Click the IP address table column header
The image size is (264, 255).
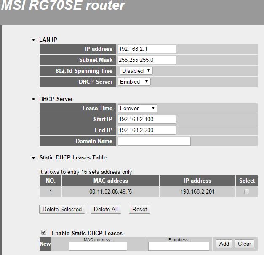[x=197, y=181]
